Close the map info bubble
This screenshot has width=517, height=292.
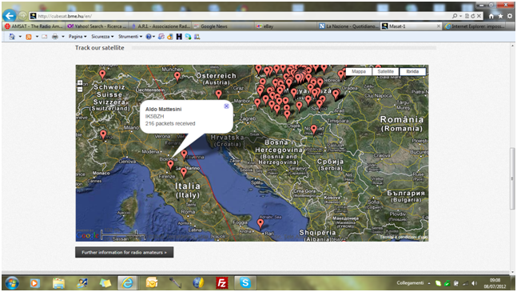226,106
